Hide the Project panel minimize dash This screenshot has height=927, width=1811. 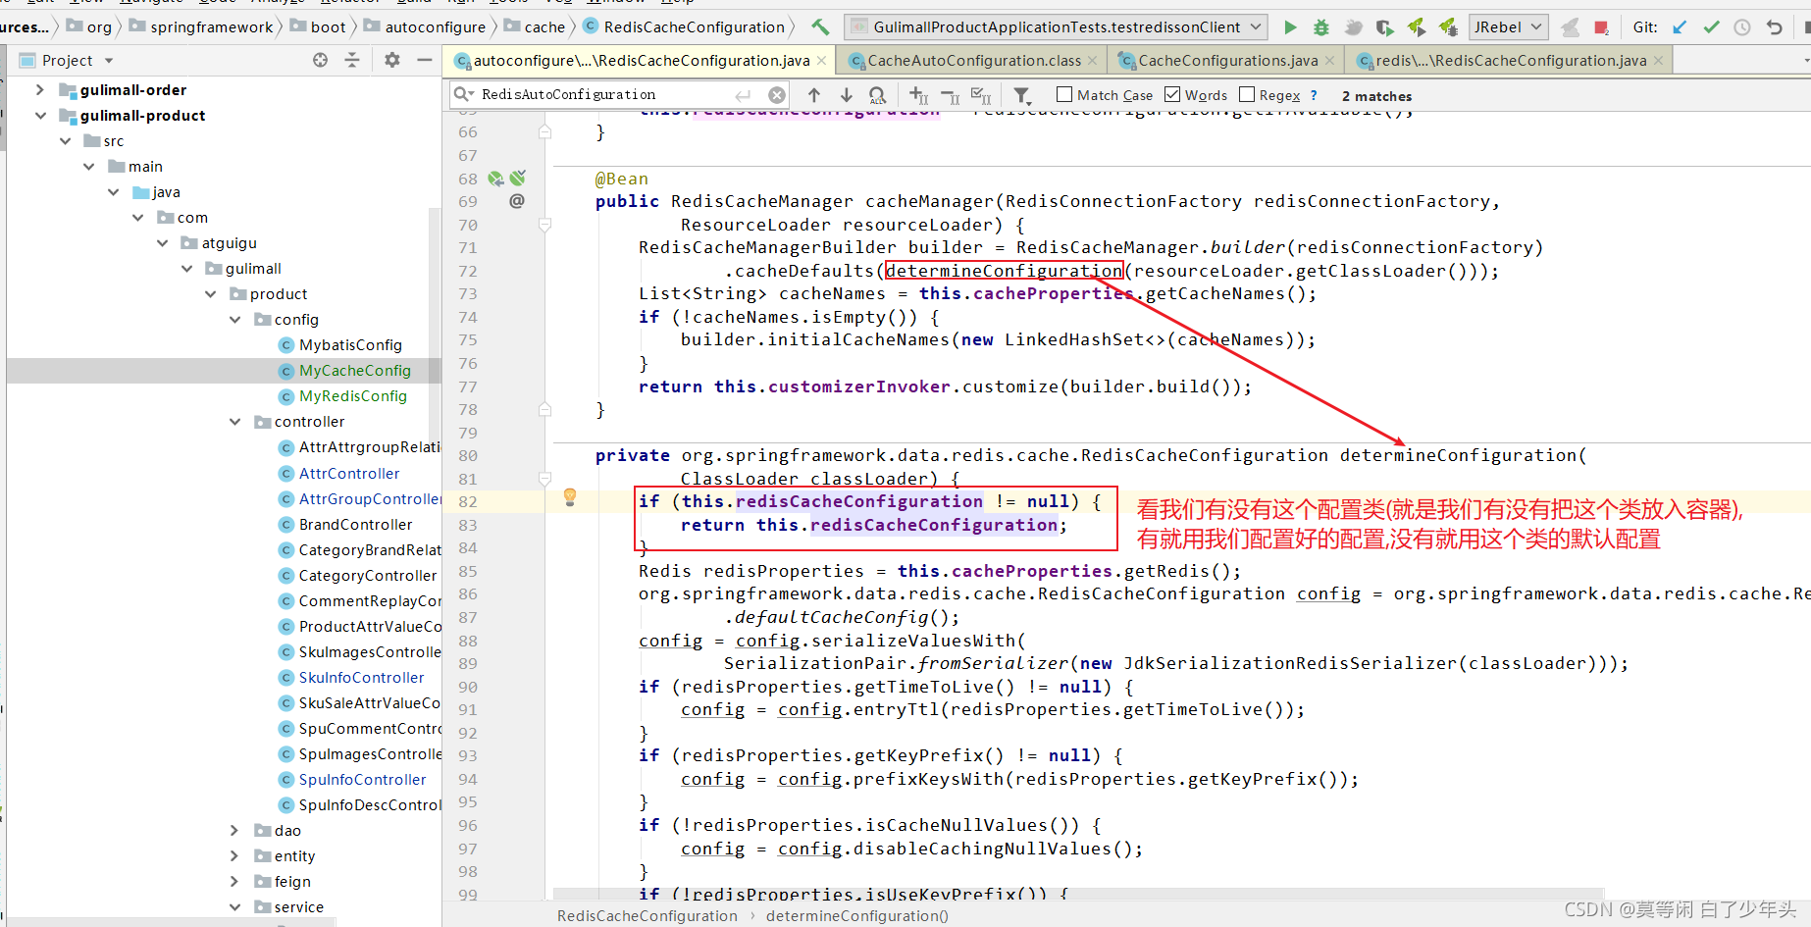(424, 60)
